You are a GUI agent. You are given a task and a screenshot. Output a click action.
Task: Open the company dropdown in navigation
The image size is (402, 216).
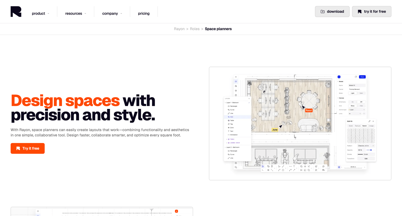click(x=112, y=14)
